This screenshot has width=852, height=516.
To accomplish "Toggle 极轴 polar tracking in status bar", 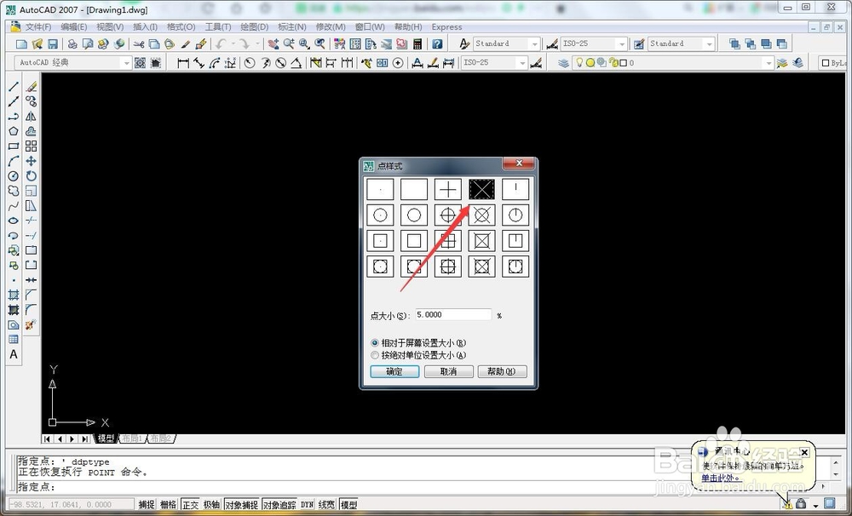I will coord(211,505).
